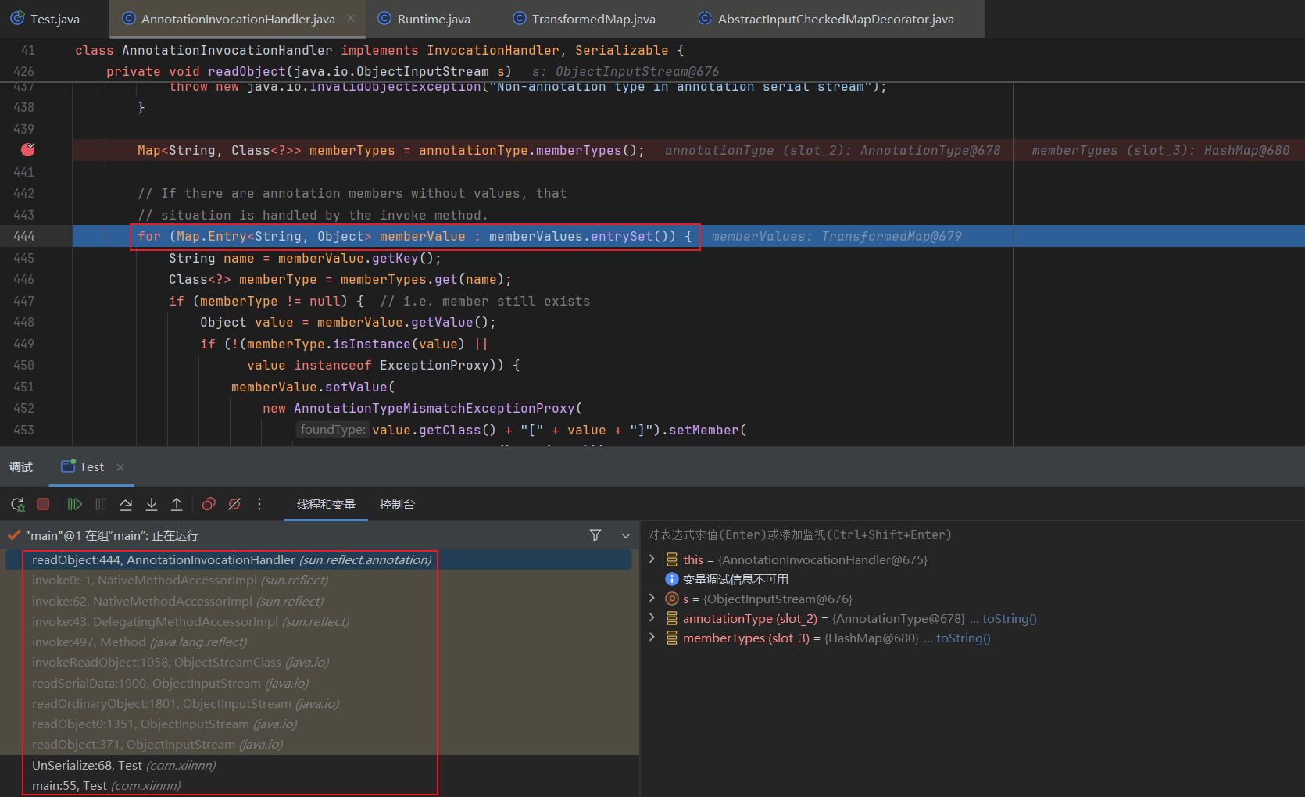Switch to the 控制台 console tab
The width and height of the screenshot is (1305, 797).
pyautogui.click(x=397, y=505)
